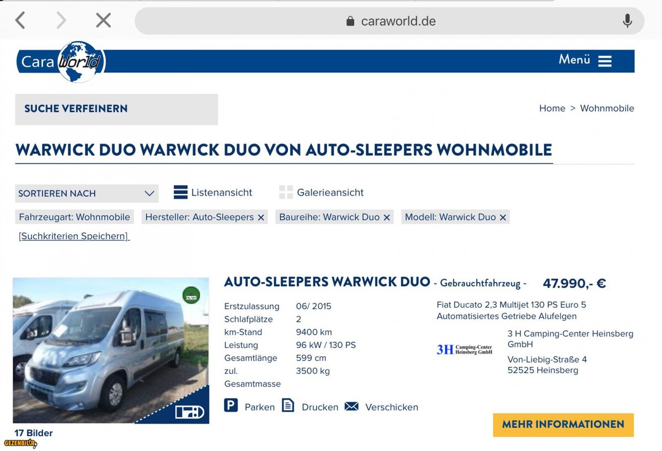Open the Warwick Duo vehicle photo
The image size is (662, 451).
[111, 350]
